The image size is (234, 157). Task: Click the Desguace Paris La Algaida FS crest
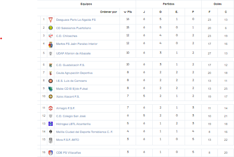click(x=51, y=20)
